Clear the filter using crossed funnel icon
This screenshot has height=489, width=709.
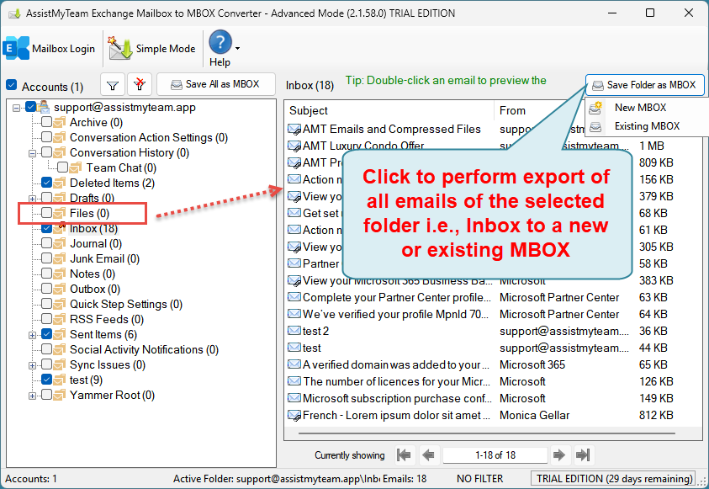tap(139, 84)
